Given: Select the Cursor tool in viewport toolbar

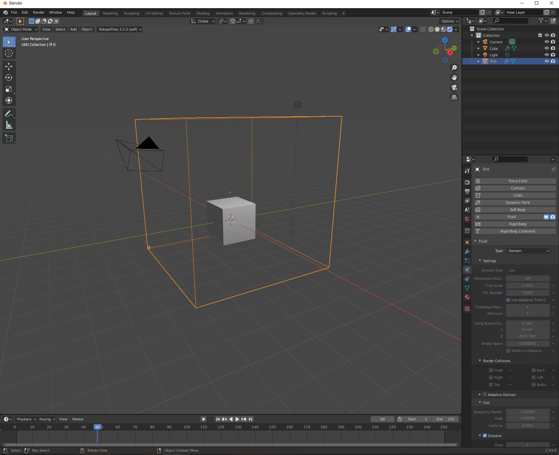Looking at the screenshot, I should tap(9, 53).
